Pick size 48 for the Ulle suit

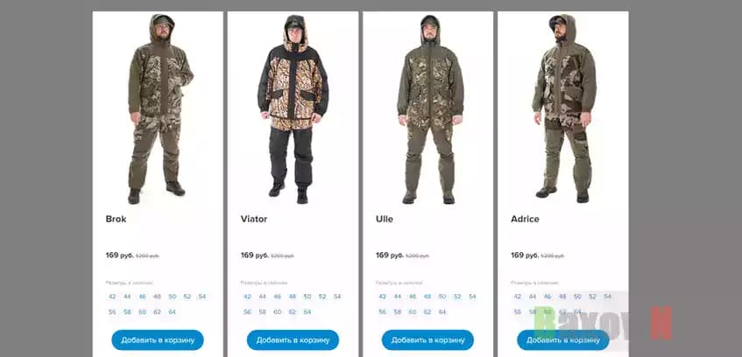[x=428, y=297]
